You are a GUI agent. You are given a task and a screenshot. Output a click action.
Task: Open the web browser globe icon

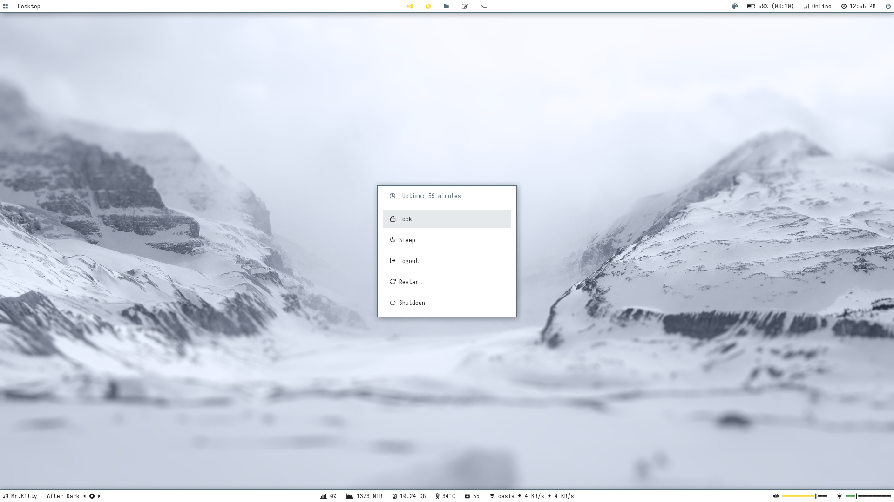(428, 6)
